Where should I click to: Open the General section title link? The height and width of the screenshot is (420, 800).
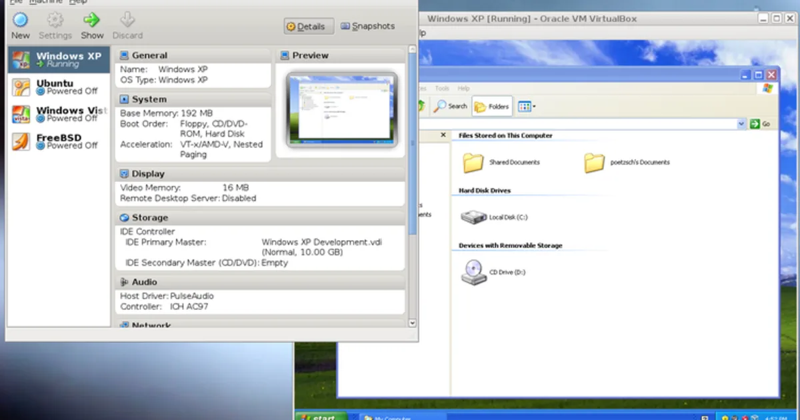coord(149,56)
